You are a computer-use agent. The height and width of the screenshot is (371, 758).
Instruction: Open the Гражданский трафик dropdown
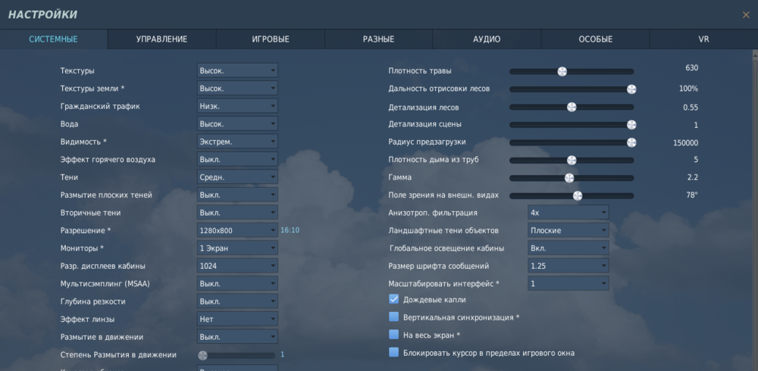tap(237, 106)
